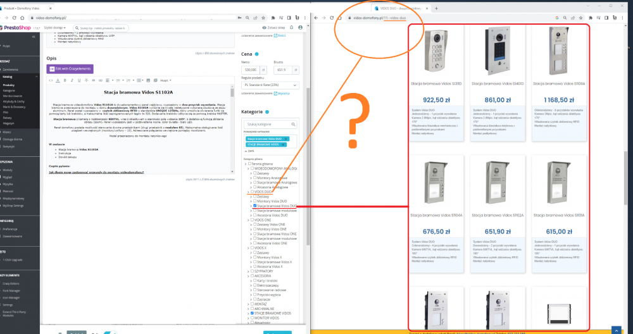The height and width of the screenshot is (334, 633).
Task: Check 'Monitory Vidos DUO' category checkbox
Action: click(254, 201)
